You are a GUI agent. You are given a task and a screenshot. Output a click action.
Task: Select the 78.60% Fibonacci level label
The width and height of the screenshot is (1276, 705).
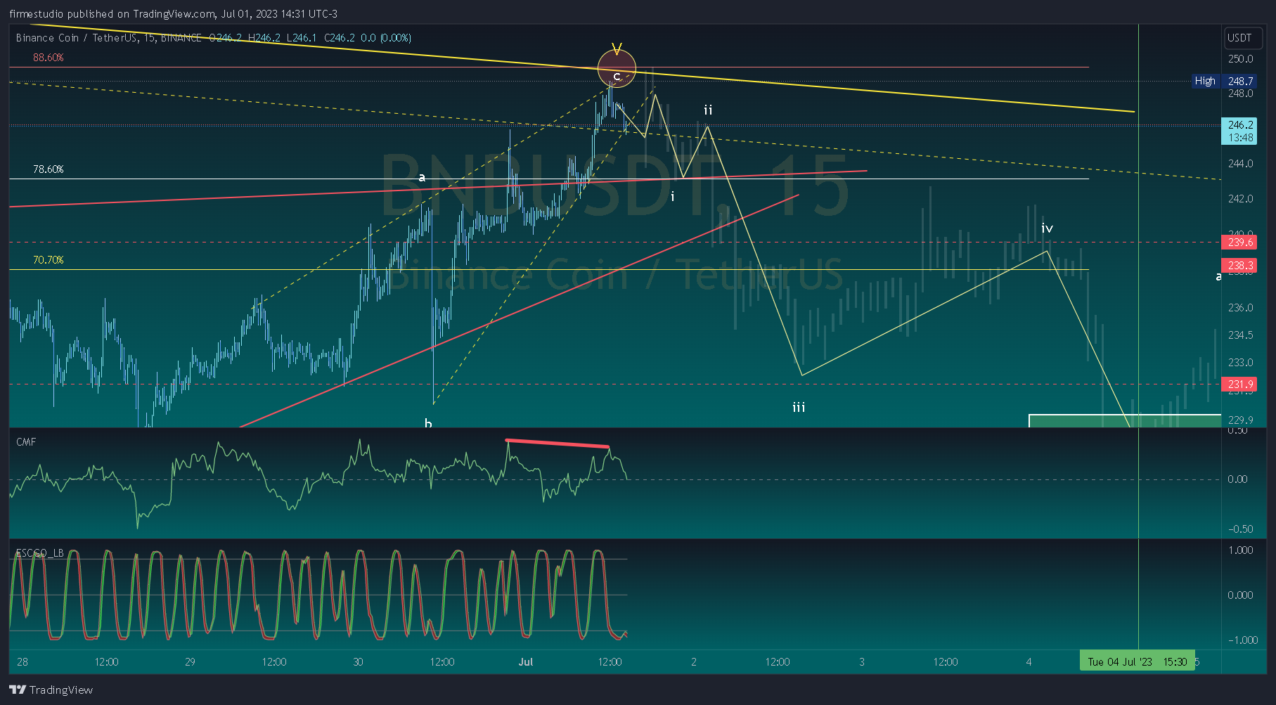point(48,169)
